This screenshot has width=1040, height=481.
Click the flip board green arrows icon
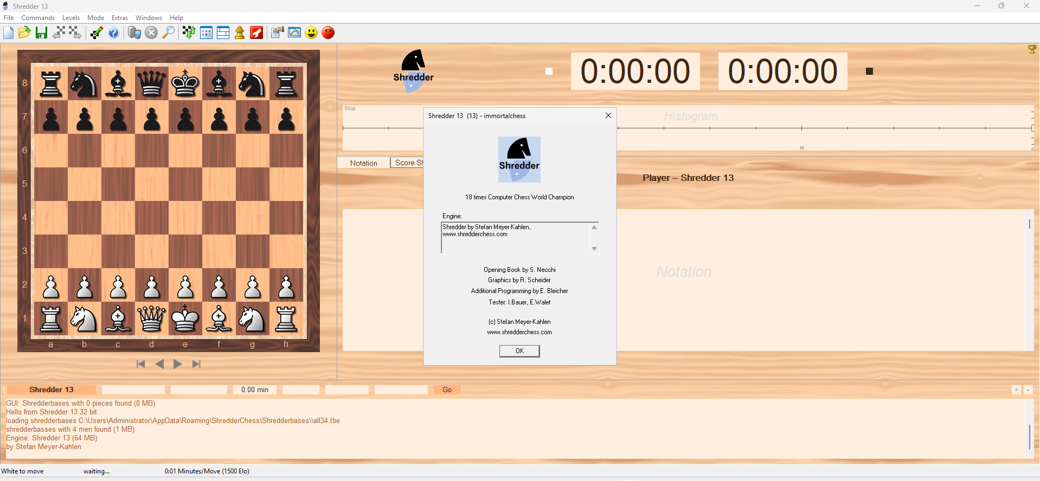[189, 33]
